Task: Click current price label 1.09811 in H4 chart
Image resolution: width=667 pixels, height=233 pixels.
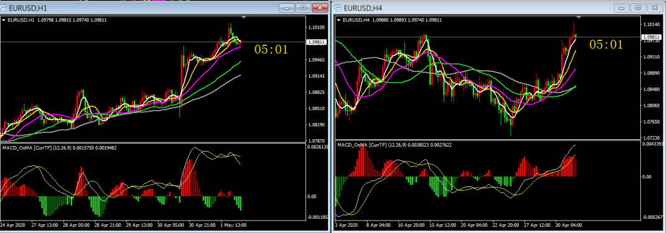Action: coord(651,37)
